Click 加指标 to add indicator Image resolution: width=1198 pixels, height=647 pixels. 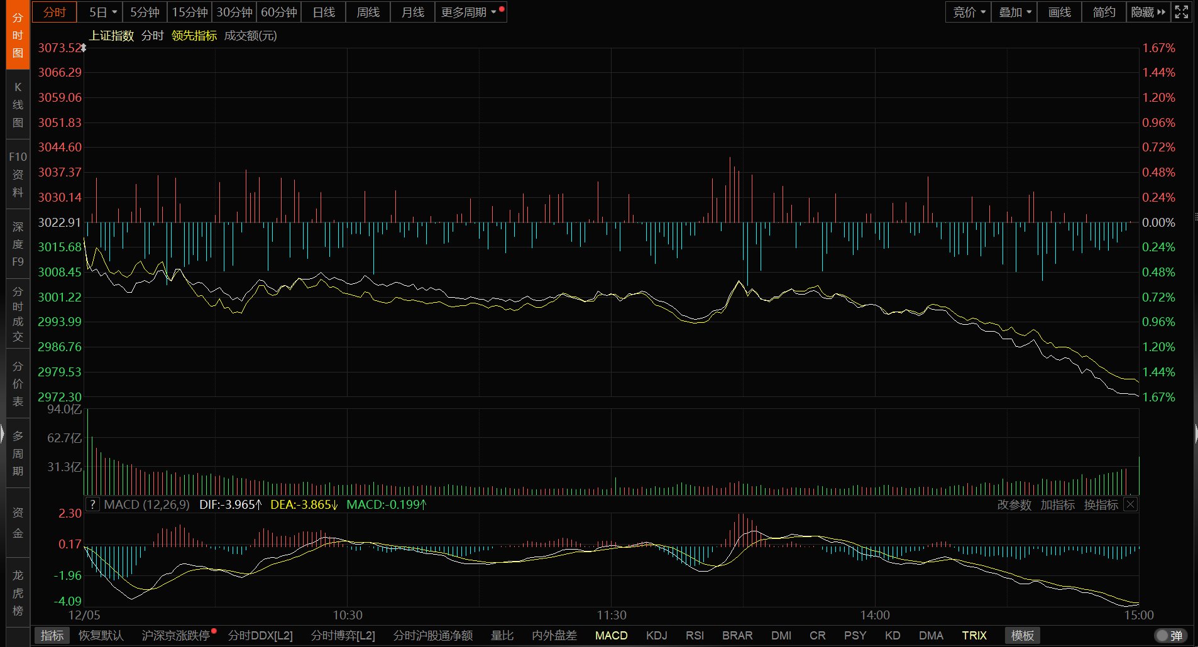1057,504
